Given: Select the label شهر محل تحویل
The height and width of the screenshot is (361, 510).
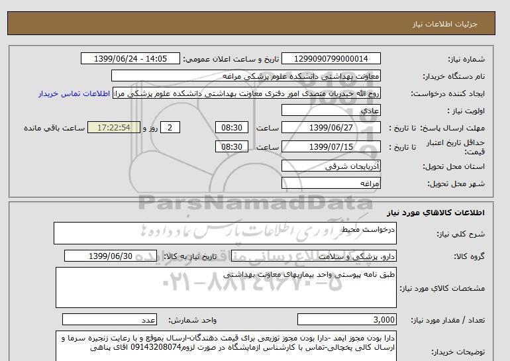Looking at the screenshot, I should coord(456,183).
